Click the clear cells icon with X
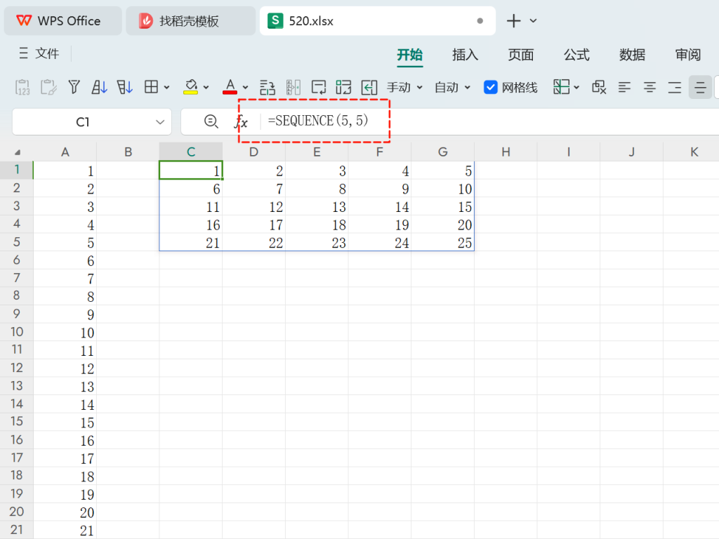Image resolution: width=719 pixels, height=539 pixels. tap(599, 86)
